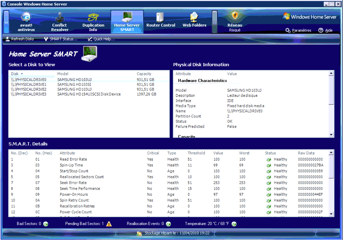
Task: Click the Seek Time Performance attribute row
Action: pyautogui.click(x=169, y=188)
